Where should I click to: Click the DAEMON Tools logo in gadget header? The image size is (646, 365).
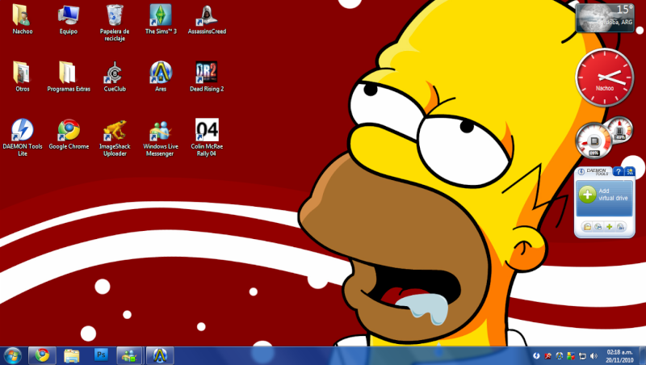[x=593, y=172]
